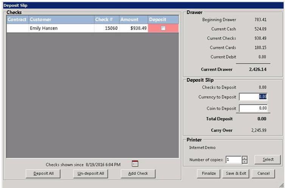The image size is (285, 188).
Task: Finalize the deposit slip
Action: click(209, 174)
